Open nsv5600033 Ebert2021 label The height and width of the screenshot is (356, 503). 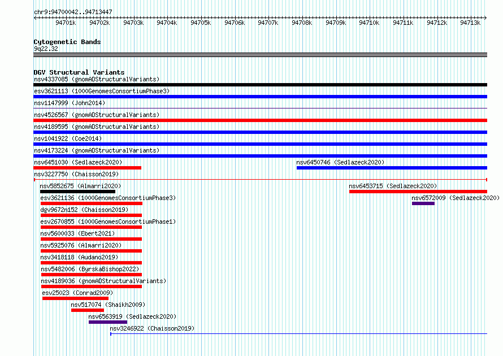point(77,233)
